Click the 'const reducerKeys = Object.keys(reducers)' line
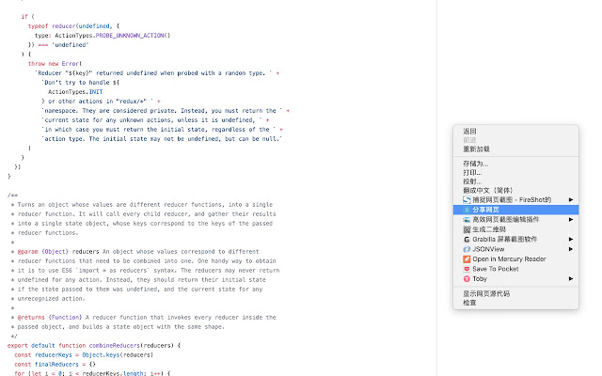Screen dimensions: 602x376 point(84,355)
